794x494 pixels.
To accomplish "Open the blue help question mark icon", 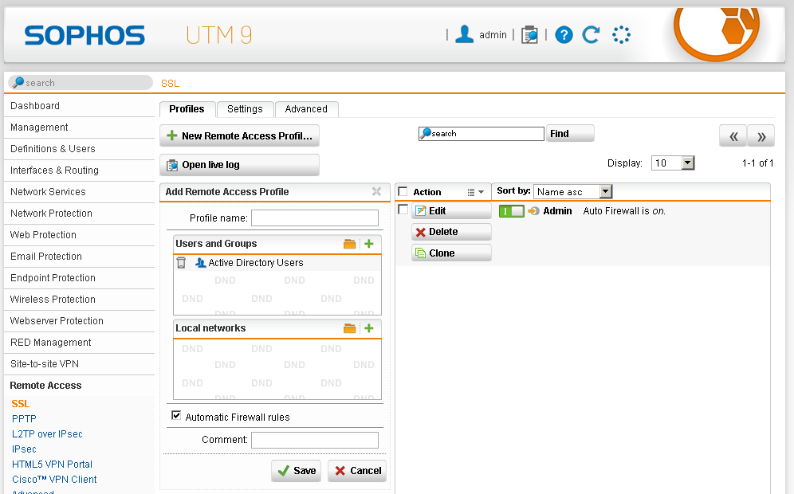I will point(564,35).
